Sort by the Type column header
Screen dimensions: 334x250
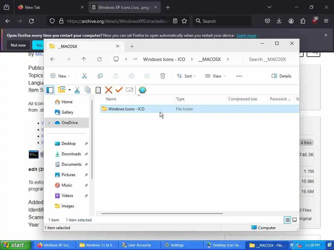point(180,99)
